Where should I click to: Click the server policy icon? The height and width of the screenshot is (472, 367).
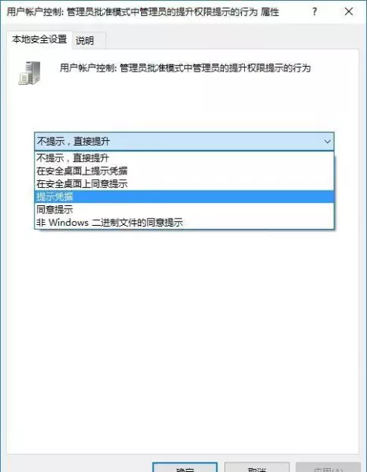pyautogui.click(x=29, y=73)
